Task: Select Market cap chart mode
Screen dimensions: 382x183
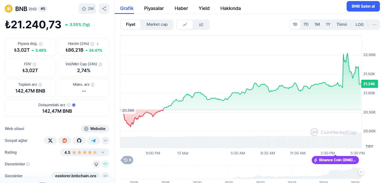Action: (157, 24)
